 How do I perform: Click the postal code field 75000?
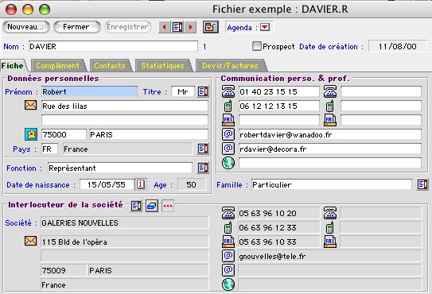coord(64,134)
